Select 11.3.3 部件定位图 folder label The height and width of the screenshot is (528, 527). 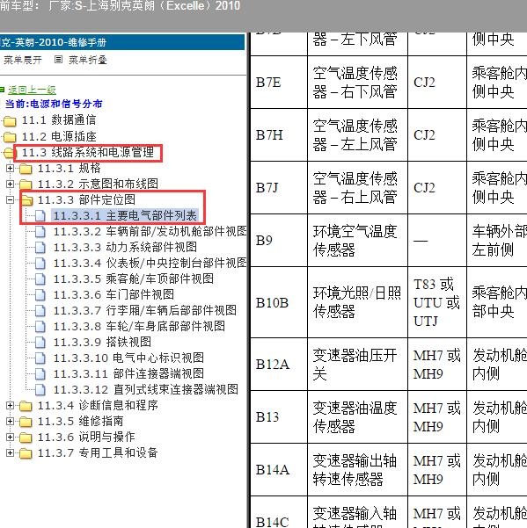86,199
